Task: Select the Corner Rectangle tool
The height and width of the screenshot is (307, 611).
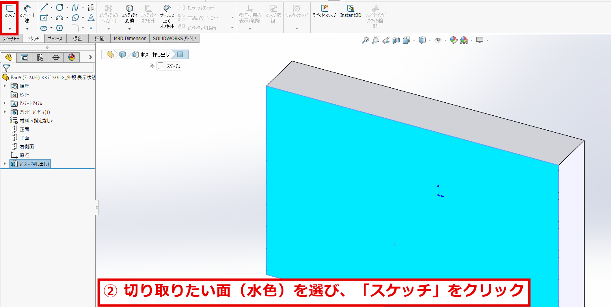Action: click(44, 18)
